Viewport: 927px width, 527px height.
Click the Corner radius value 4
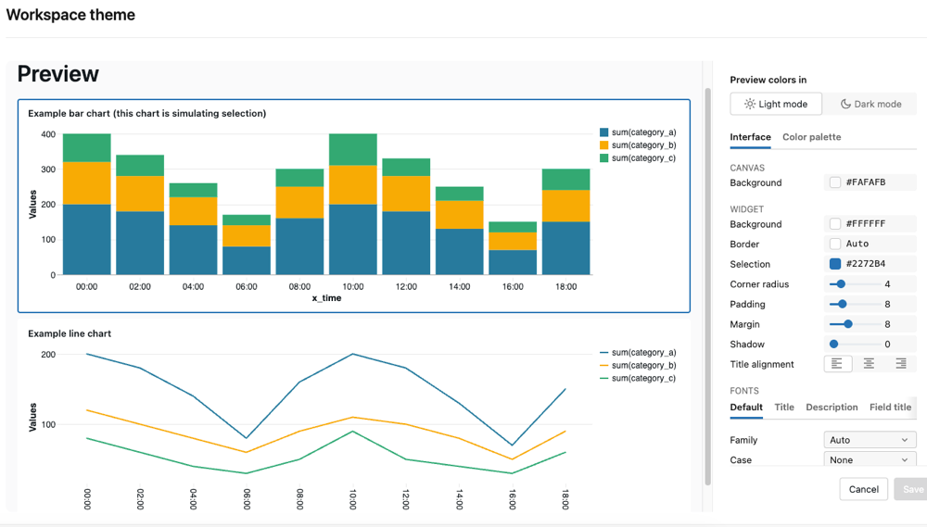click(x=887, y=284)
